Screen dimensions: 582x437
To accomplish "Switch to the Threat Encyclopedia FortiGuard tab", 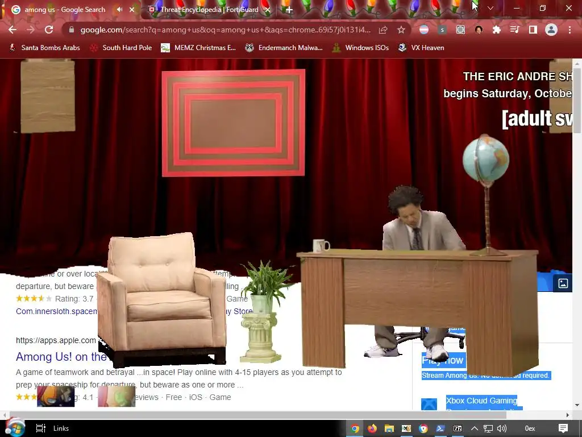I will tap(209, 10).
